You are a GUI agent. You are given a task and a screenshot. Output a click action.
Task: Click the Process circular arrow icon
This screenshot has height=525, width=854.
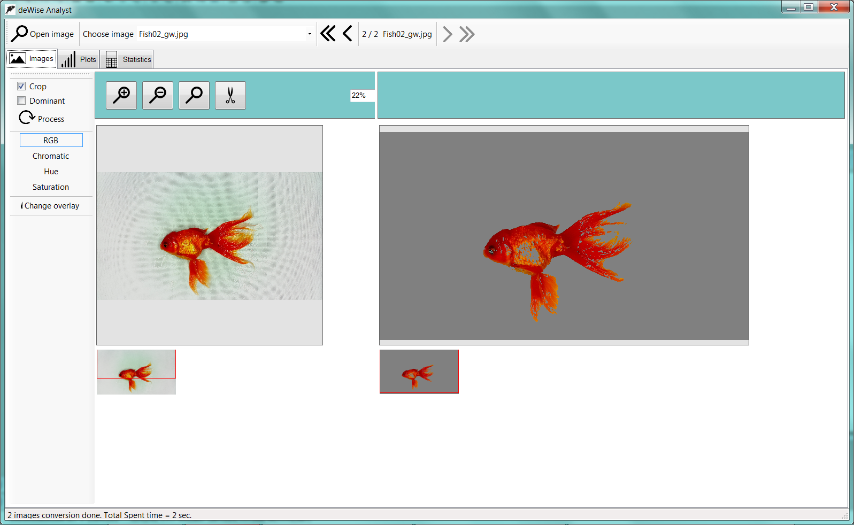[27, 118]
